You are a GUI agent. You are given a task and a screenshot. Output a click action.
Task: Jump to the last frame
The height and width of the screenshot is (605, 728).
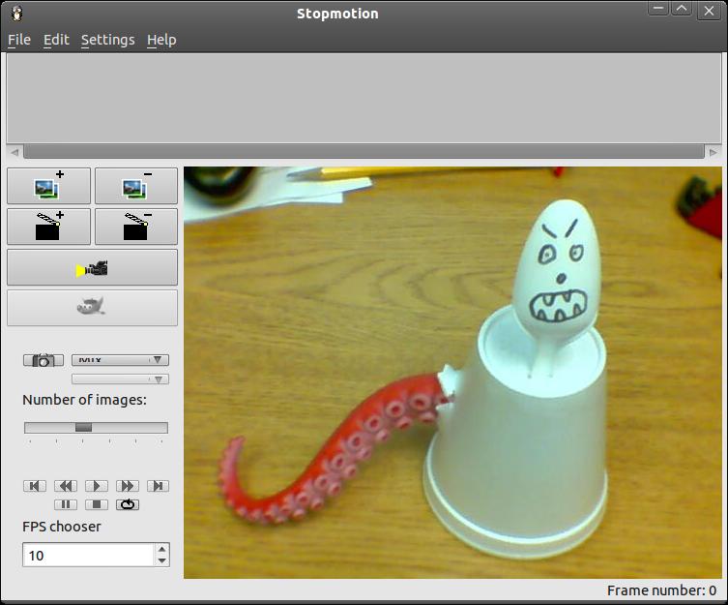click(158, 486)
